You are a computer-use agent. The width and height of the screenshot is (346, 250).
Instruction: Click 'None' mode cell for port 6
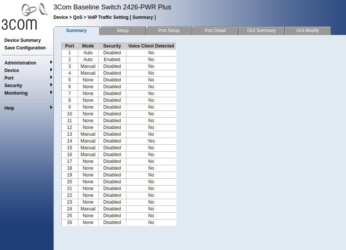tap(88, 87)
